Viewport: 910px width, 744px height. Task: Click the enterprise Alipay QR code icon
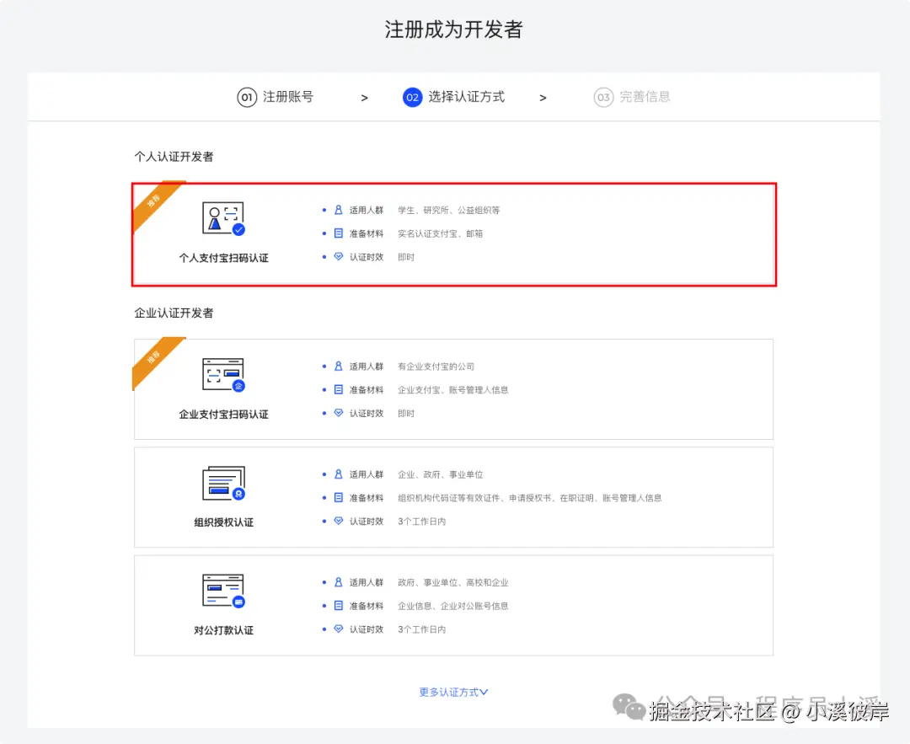click(223, 372)
